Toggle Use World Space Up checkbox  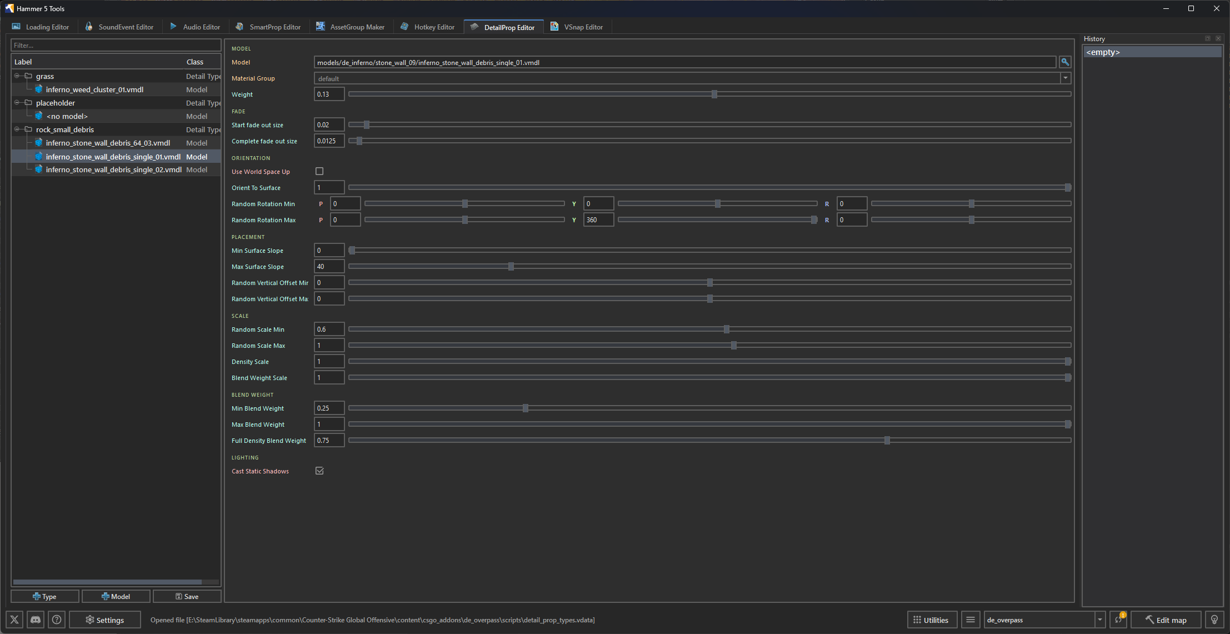[319, 171]
